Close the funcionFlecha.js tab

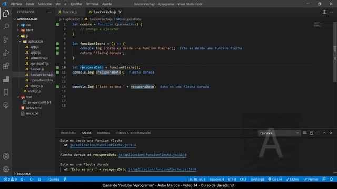click(x=120, y=12)
